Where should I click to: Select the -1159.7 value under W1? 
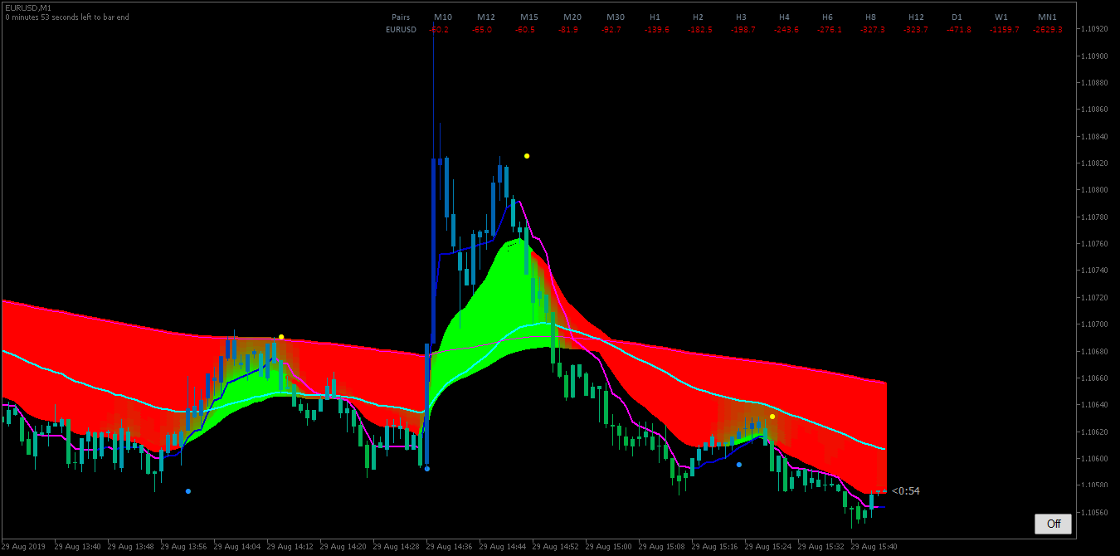pos(1004,30)
